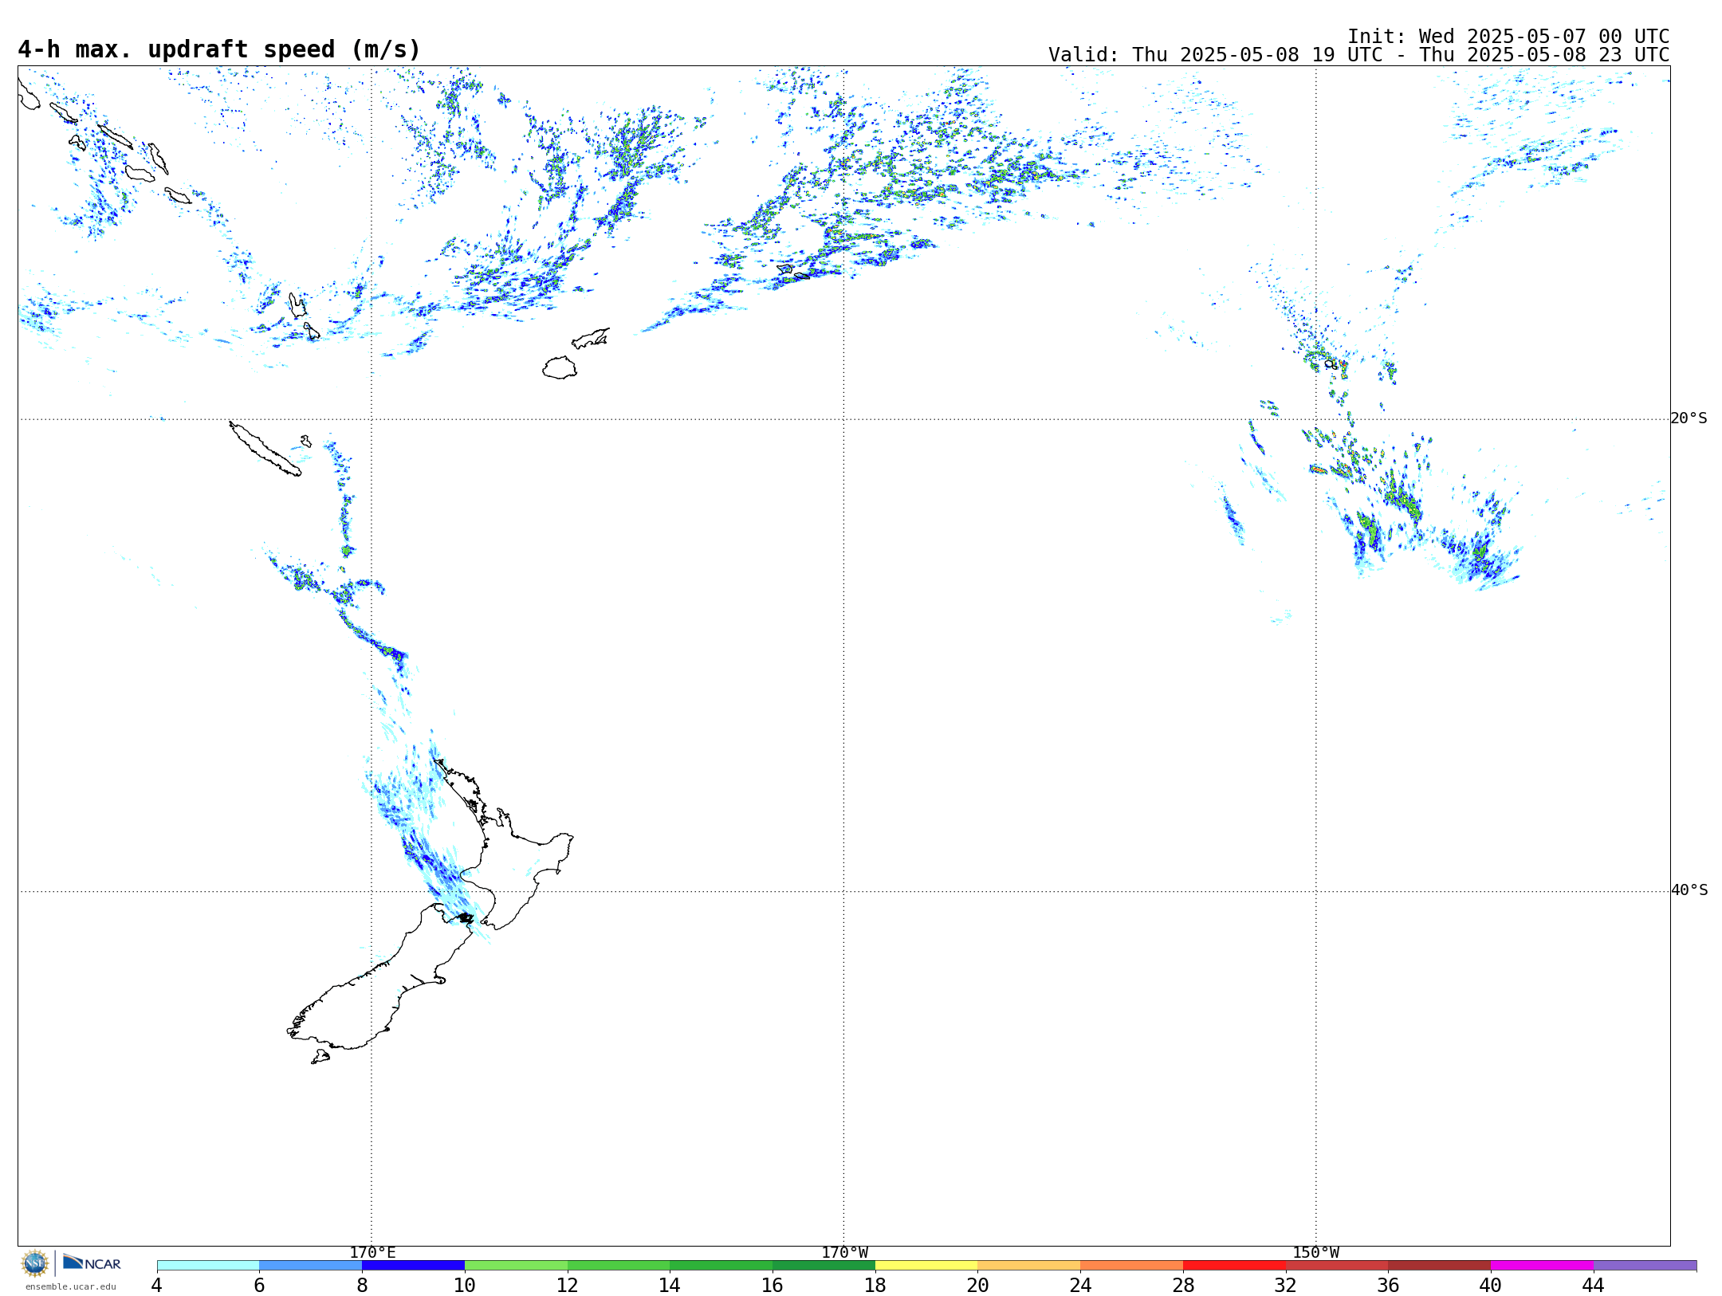This screenshot has height=1296, width=1722.
Task: Click the colorbar value 32
Action: click(x=1286, y=1286)
